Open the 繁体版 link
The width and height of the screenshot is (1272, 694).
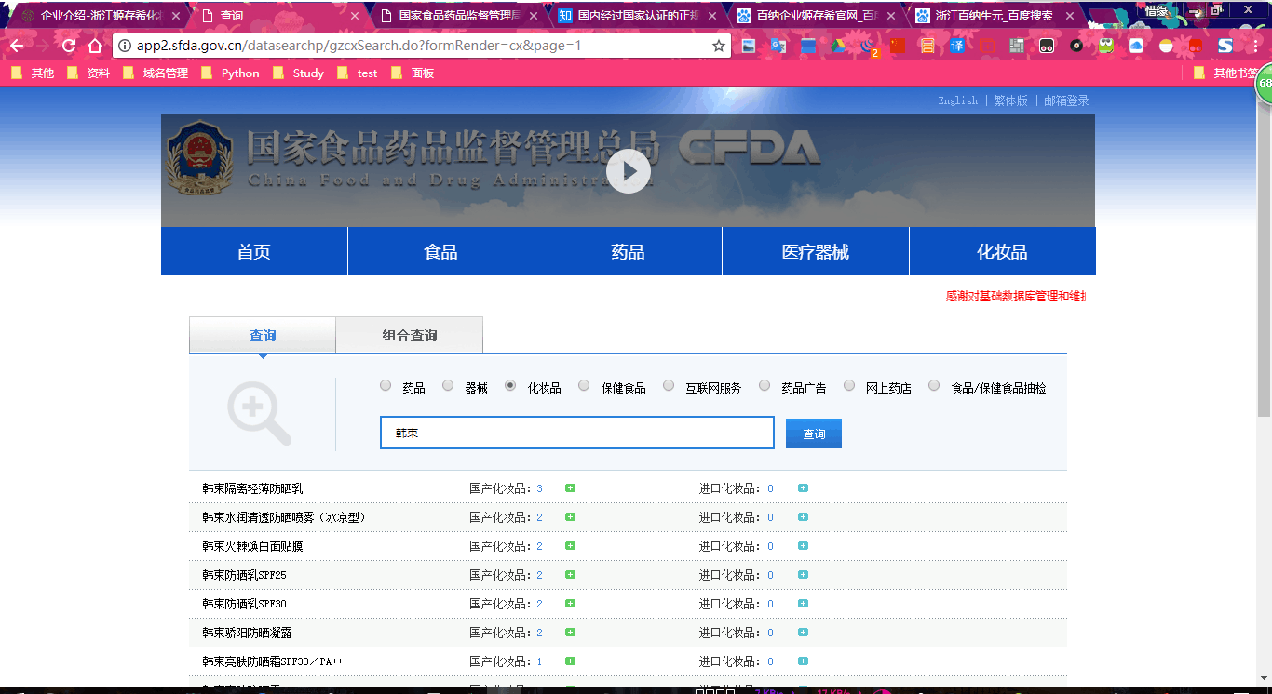1011,100
